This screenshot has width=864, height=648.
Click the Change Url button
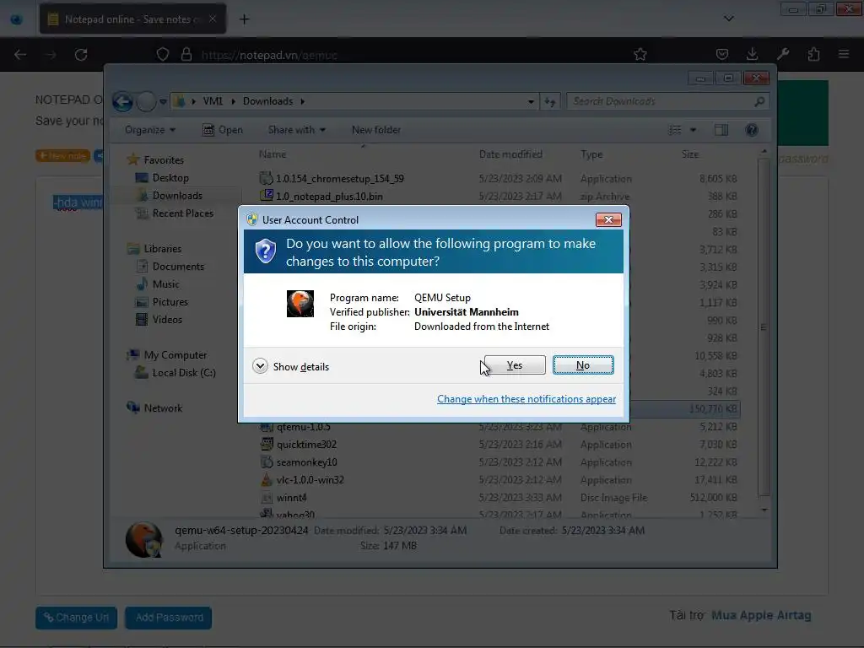point(76,618)
